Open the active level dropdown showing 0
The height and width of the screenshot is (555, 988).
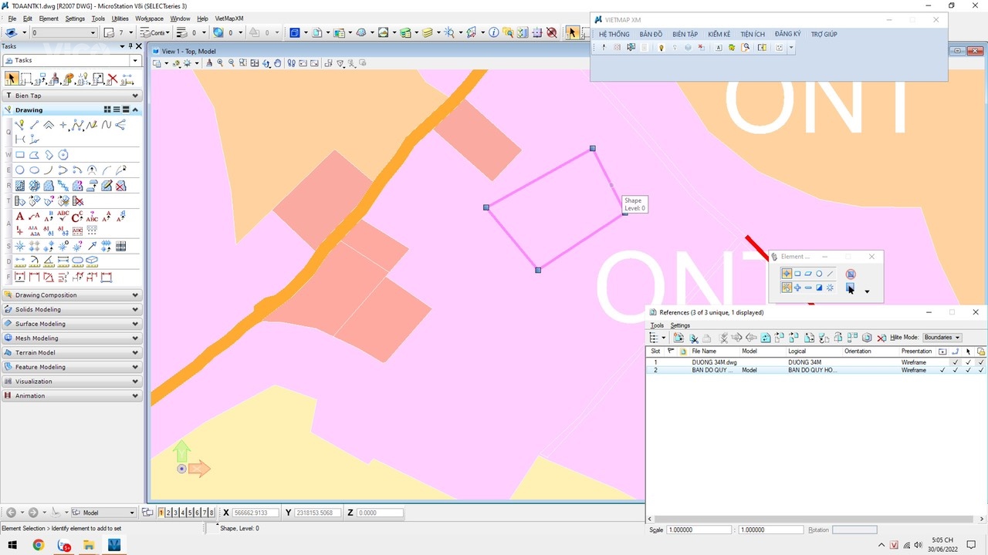click(x=64, y=32)
